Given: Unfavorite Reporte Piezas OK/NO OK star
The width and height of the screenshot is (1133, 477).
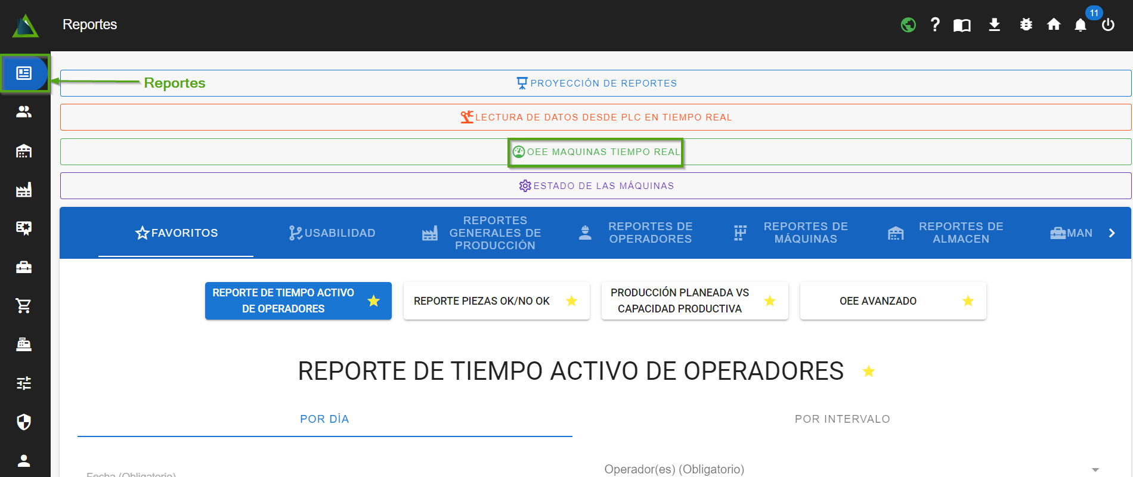Looking at the screenshot, I should (571, 301).
